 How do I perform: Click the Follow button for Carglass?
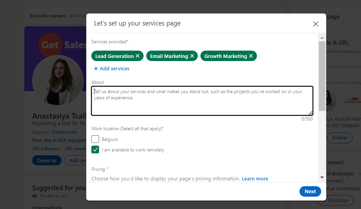tap(339, 138)
